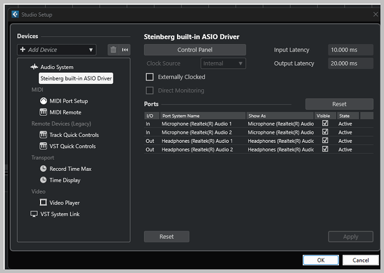Click the Time Display clock icon

click(x=43, y=180)
